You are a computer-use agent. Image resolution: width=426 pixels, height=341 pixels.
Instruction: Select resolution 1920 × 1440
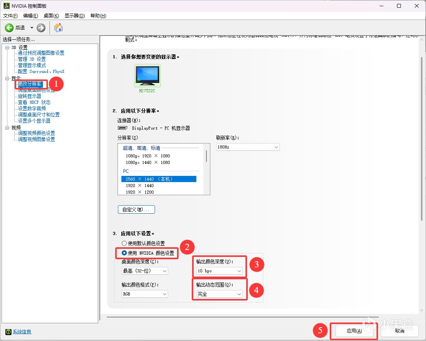(x=140, y=186)
